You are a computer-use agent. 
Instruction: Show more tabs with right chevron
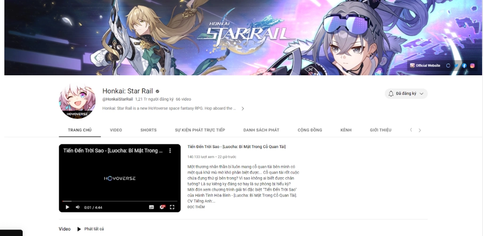(x=419, y=130)
